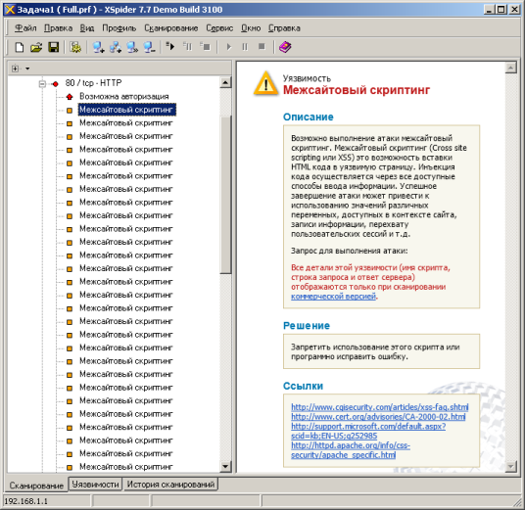Open help via the purple book icon
The height and width of the screenshot is (510, 525).
(285, 47)
